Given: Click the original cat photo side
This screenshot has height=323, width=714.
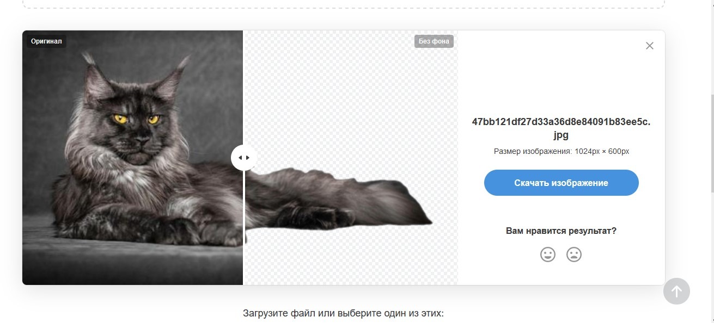Looking at the screenshot, I should [132, 158].
